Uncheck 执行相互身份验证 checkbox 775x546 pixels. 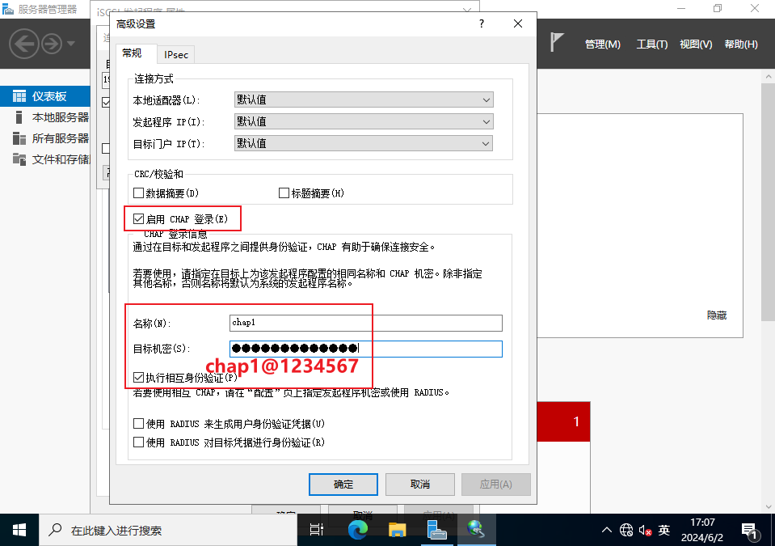(139, 378)
